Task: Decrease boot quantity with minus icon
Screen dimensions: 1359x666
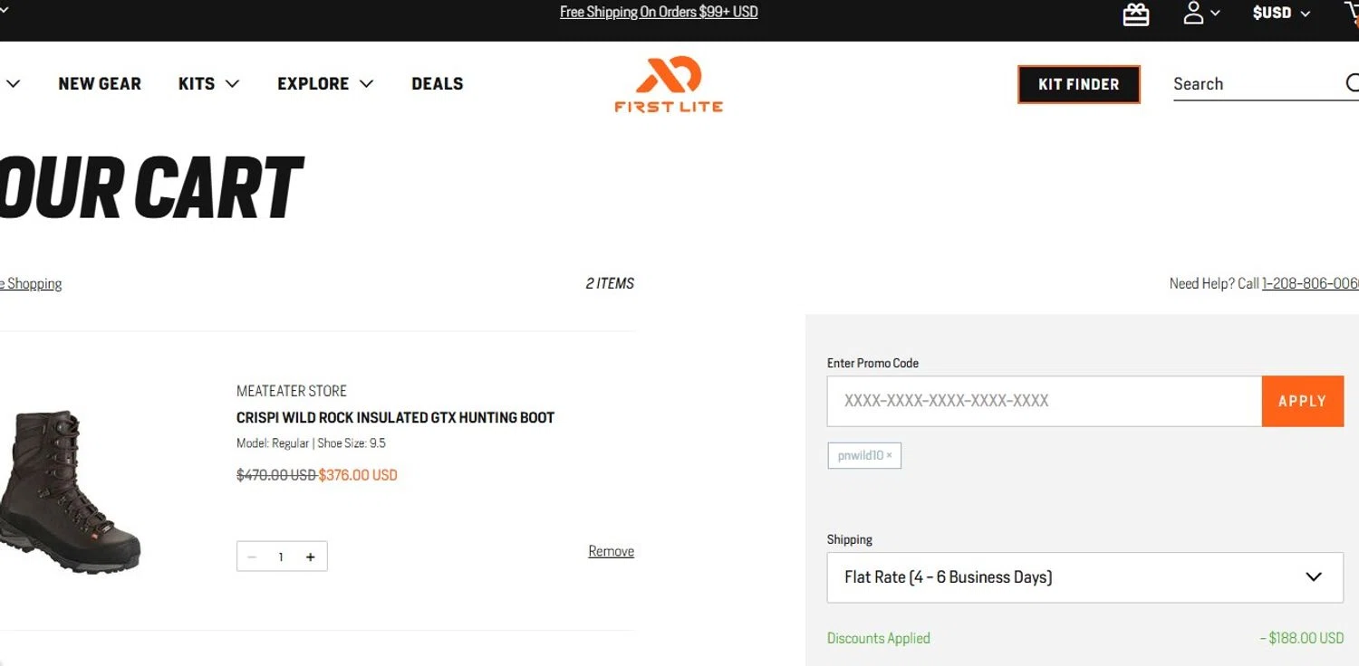Action: tap(252, 557)
